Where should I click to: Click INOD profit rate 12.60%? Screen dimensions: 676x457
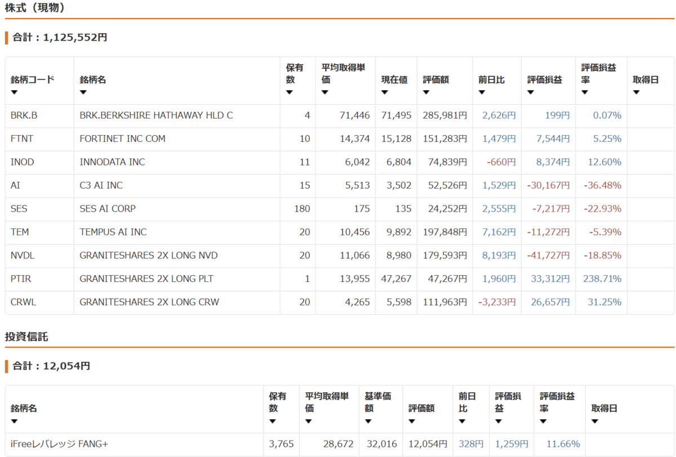click(x=604, y=162)
